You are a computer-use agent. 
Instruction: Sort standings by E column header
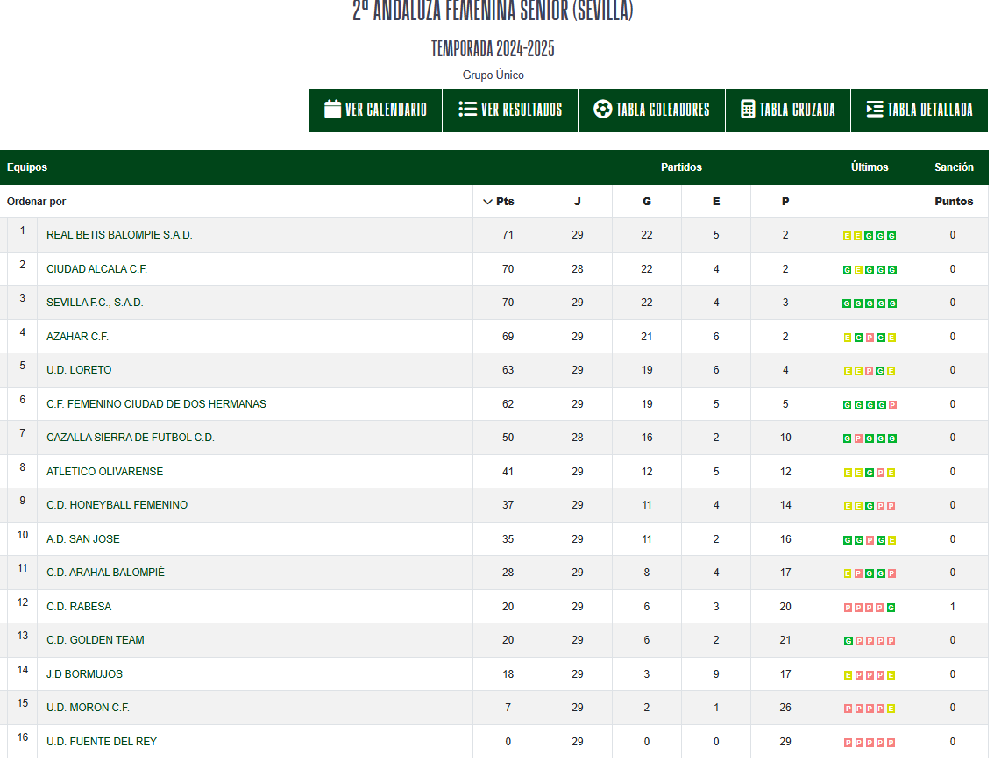(x=716, y=202)
